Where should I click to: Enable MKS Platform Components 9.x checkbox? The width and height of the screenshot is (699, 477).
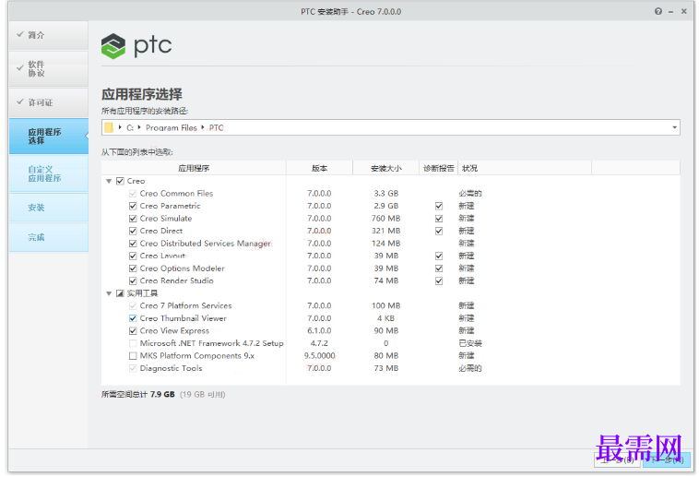coord(133,356)
